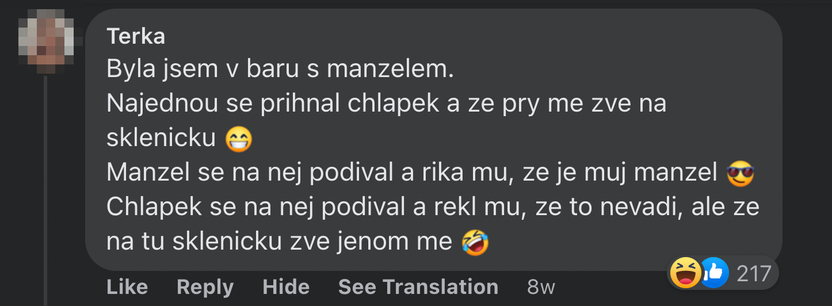Hide this comment

click(x=286, y=286)
